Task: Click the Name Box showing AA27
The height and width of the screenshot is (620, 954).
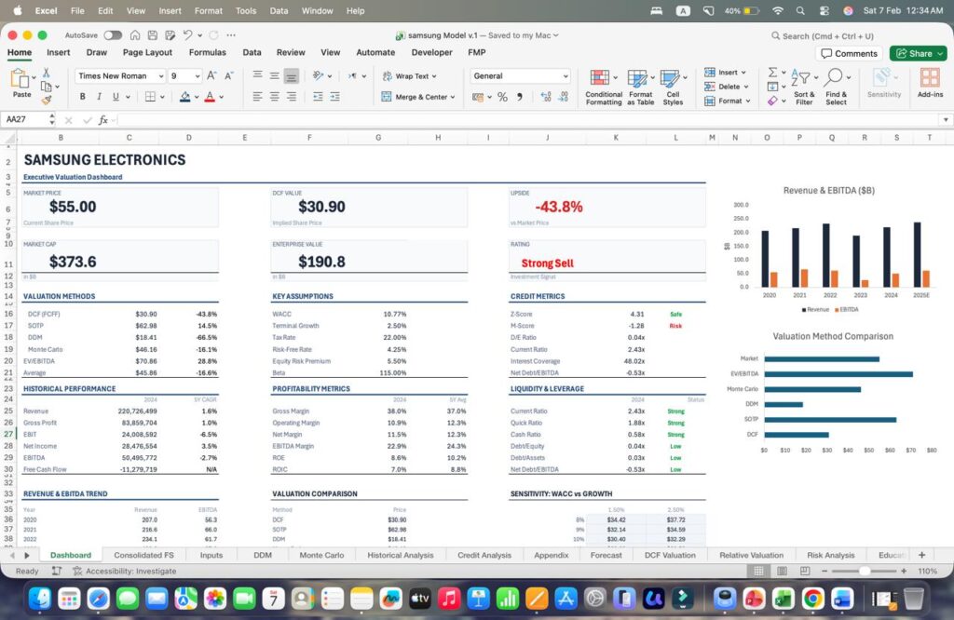Action: (26, 120)
